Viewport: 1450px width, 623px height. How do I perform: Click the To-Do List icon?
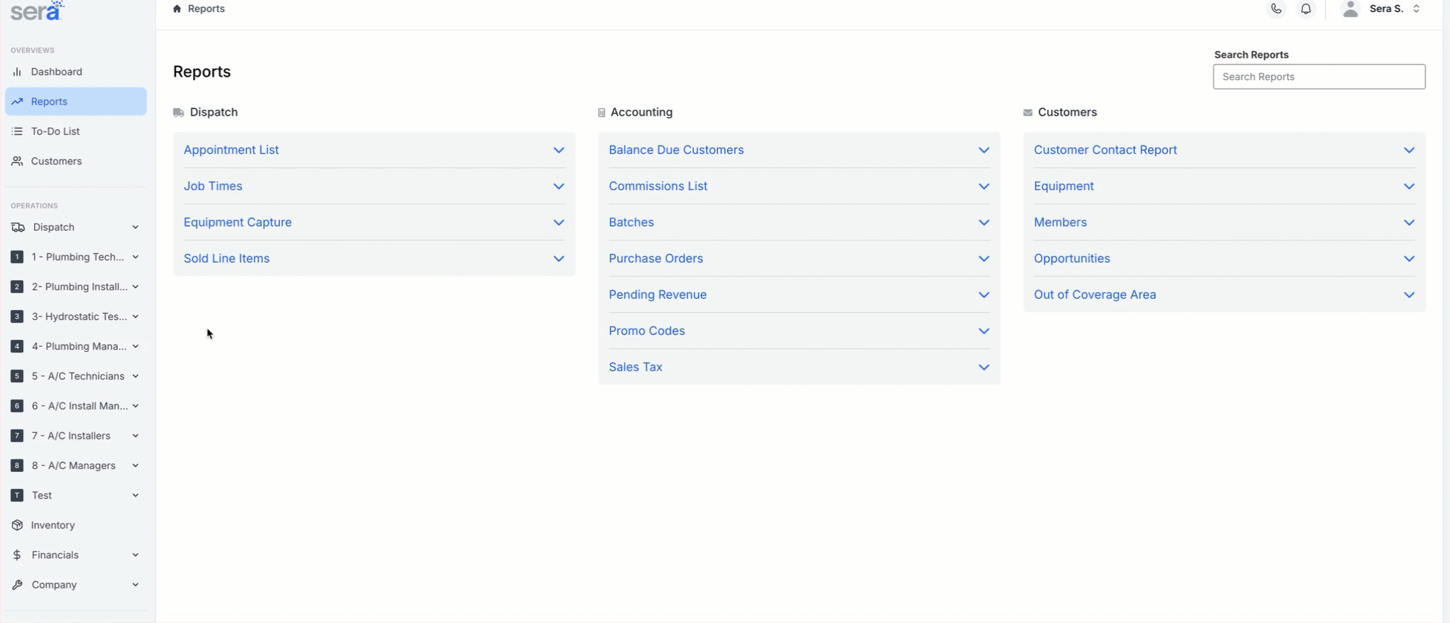coord(17,131)
